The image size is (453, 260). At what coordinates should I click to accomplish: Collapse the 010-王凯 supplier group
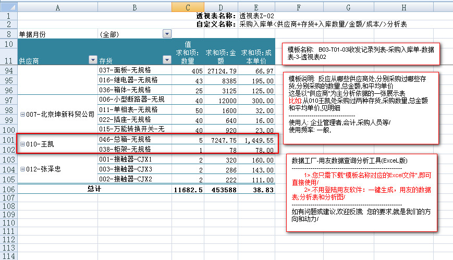pos(22,144)
